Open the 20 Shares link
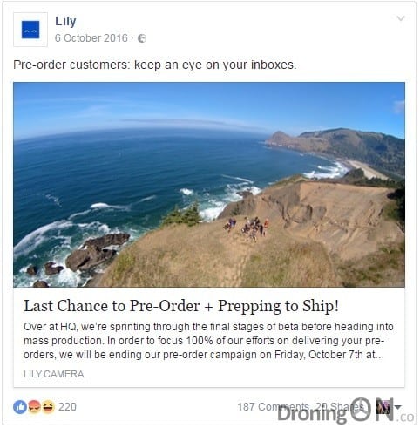Screen dimensions: 420x428 pos(339,407)
